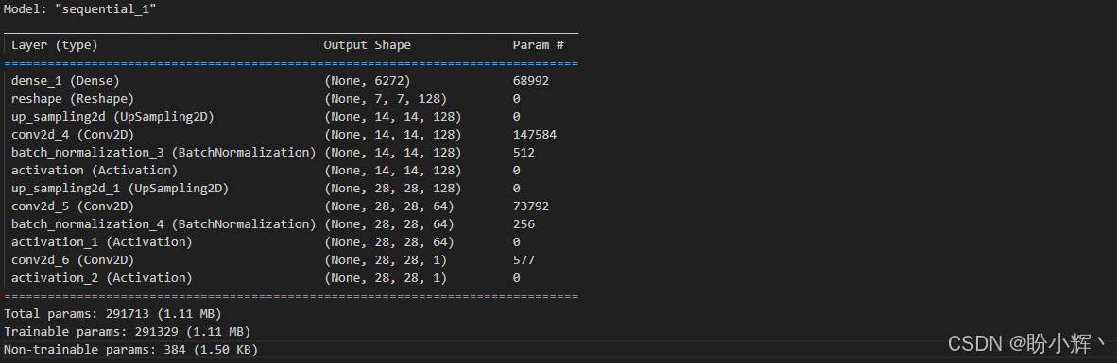Image resolution: width=1117 pixels, height=363 pixels.
Task: Select the "conv2d_6 (Conv2D)" layer name
Action: pyautogui.click(x=72, y=260)
